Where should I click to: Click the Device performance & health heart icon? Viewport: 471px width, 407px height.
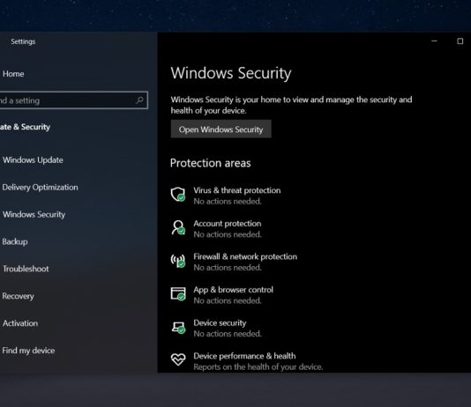[x=178, y=359]
